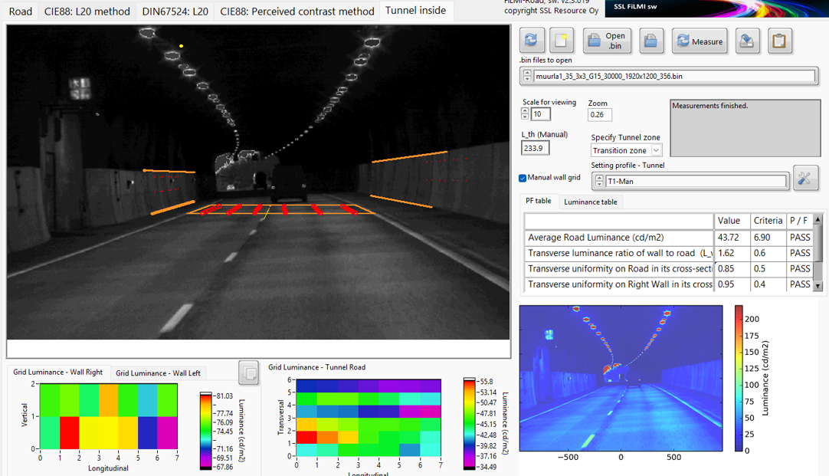This screenshot has height=476, width=829.
Task: Click the Criteria column header
Action: click(x=768, y=221)
